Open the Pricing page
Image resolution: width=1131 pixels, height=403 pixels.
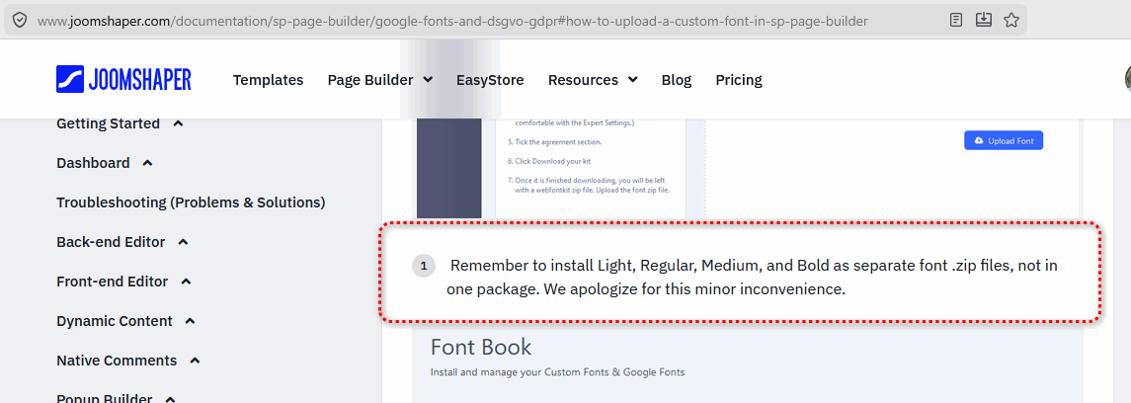click(x=739, y=80)
